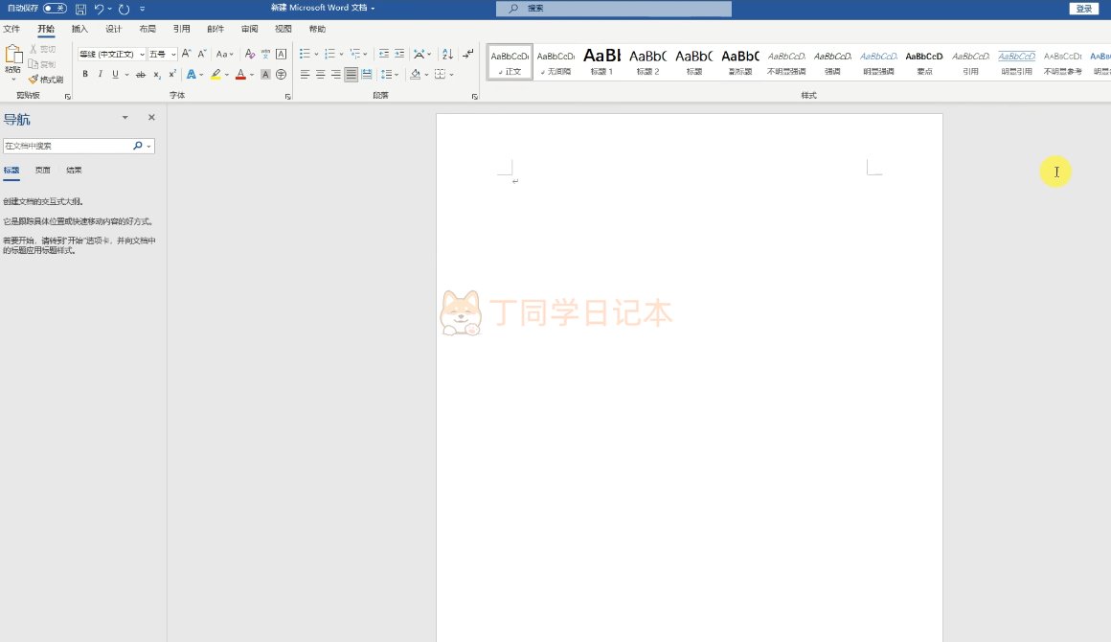Open the font name dropdown
1111x642 pixels.
142,55
